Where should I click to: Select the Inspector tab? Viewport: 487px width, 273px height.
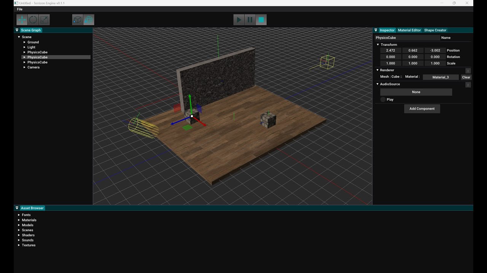[x=387, y=30]
